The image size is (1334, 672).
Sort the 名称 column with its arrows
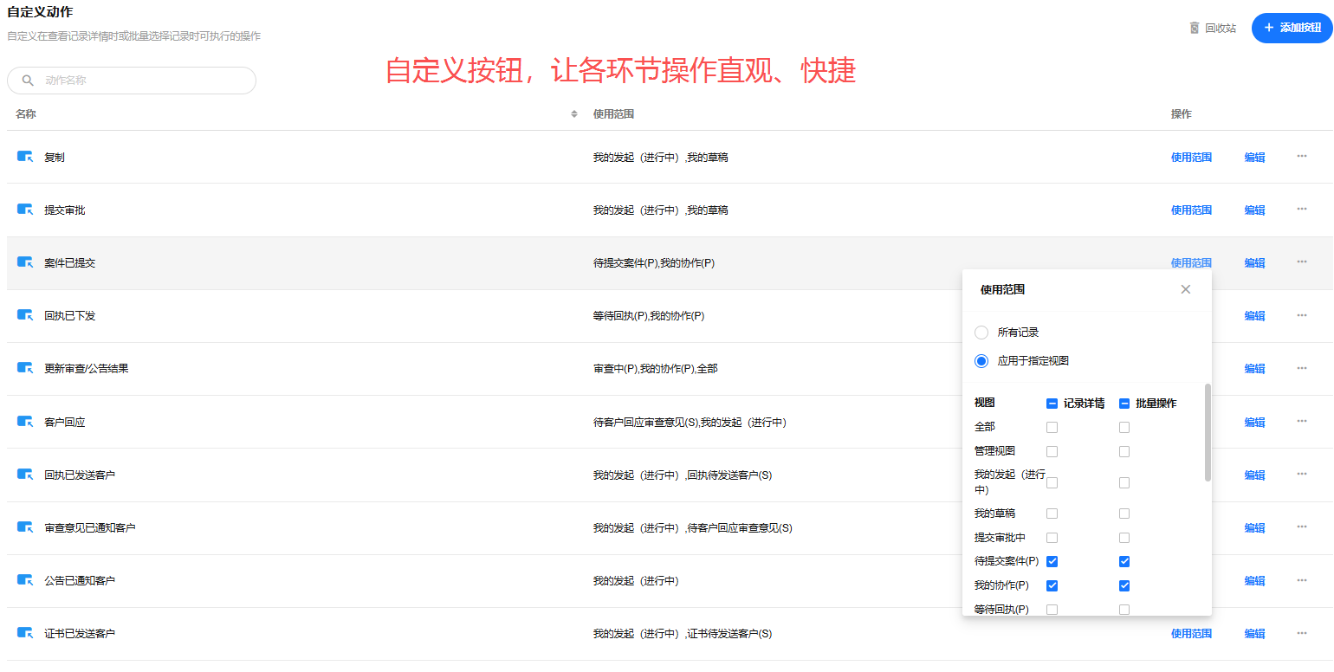(x=574, y=114)
